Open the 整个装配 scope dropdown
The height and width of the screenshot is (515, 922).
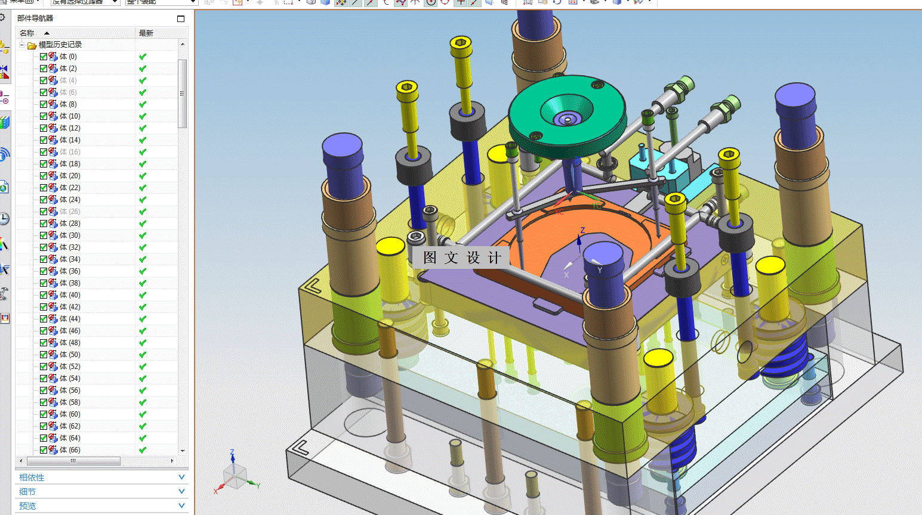pyautogui.click(x=162, y=2)
